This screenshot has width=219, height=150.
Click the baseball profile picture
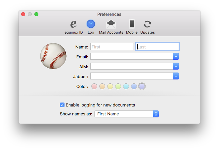click(53, 56)
